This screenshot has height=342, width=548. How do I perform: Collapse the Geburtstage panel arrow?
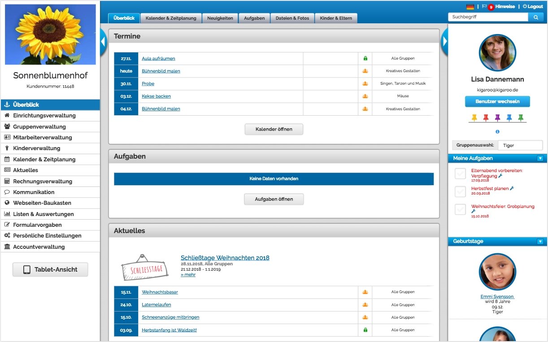point(540,242)
